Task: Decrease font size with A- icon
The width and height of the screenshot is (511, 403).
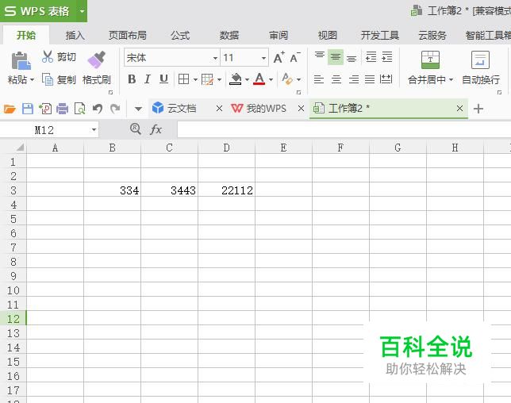Action: click(x=295, y=57)
